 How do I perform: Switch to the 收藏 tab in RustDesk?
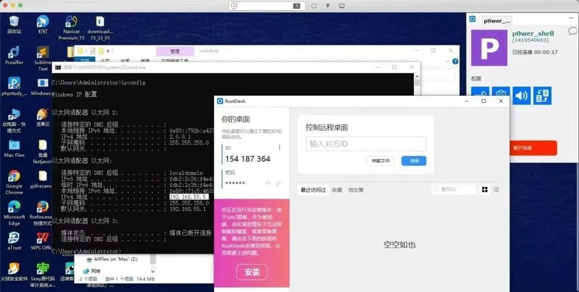click(337, 190)
